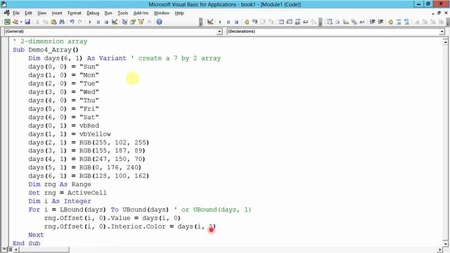Click the Uncomment Block icon
Viewport: 450px width, 253px height.
(406, 22)
